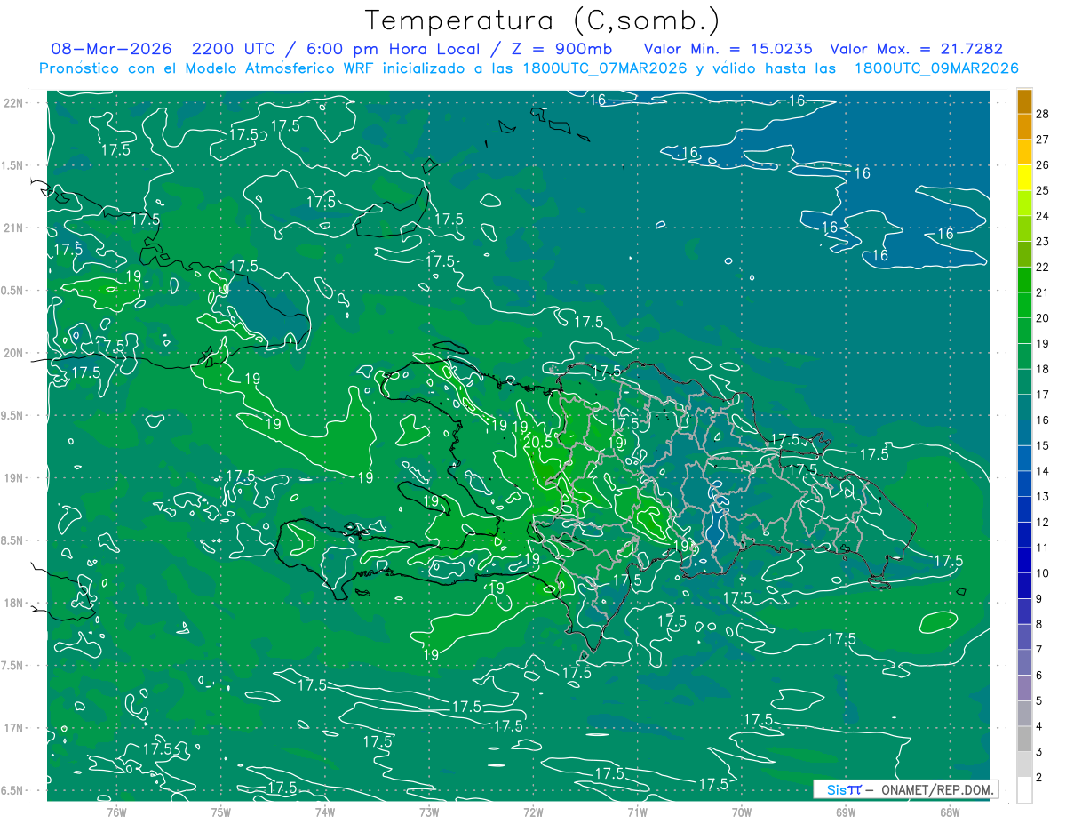This screenshot has height=824, width=1066.
Task: Click the dark blue legend swatch between 10 and 11
Action: (x=1024, y=560)
